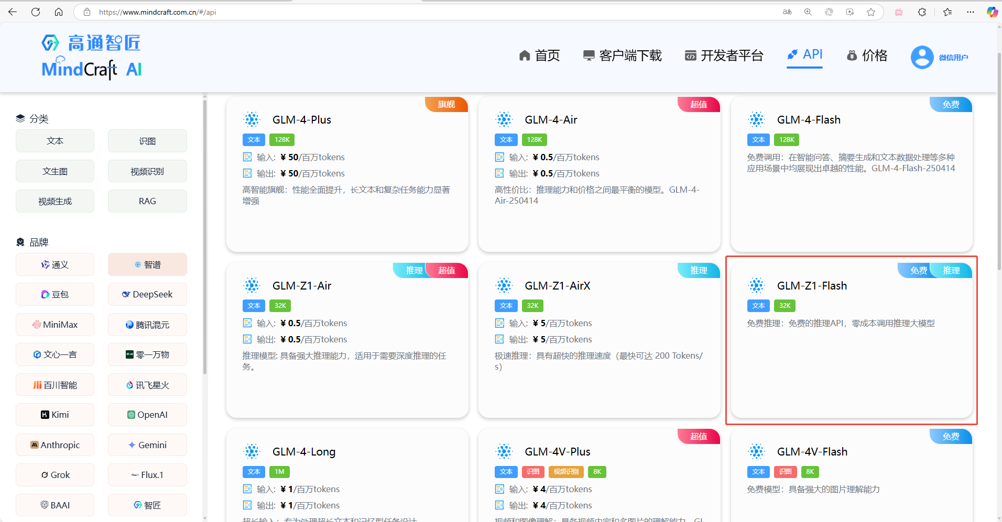Select MiniMax brand filter
This screenshot has height=522, width=1002.
tap(55, 325)
